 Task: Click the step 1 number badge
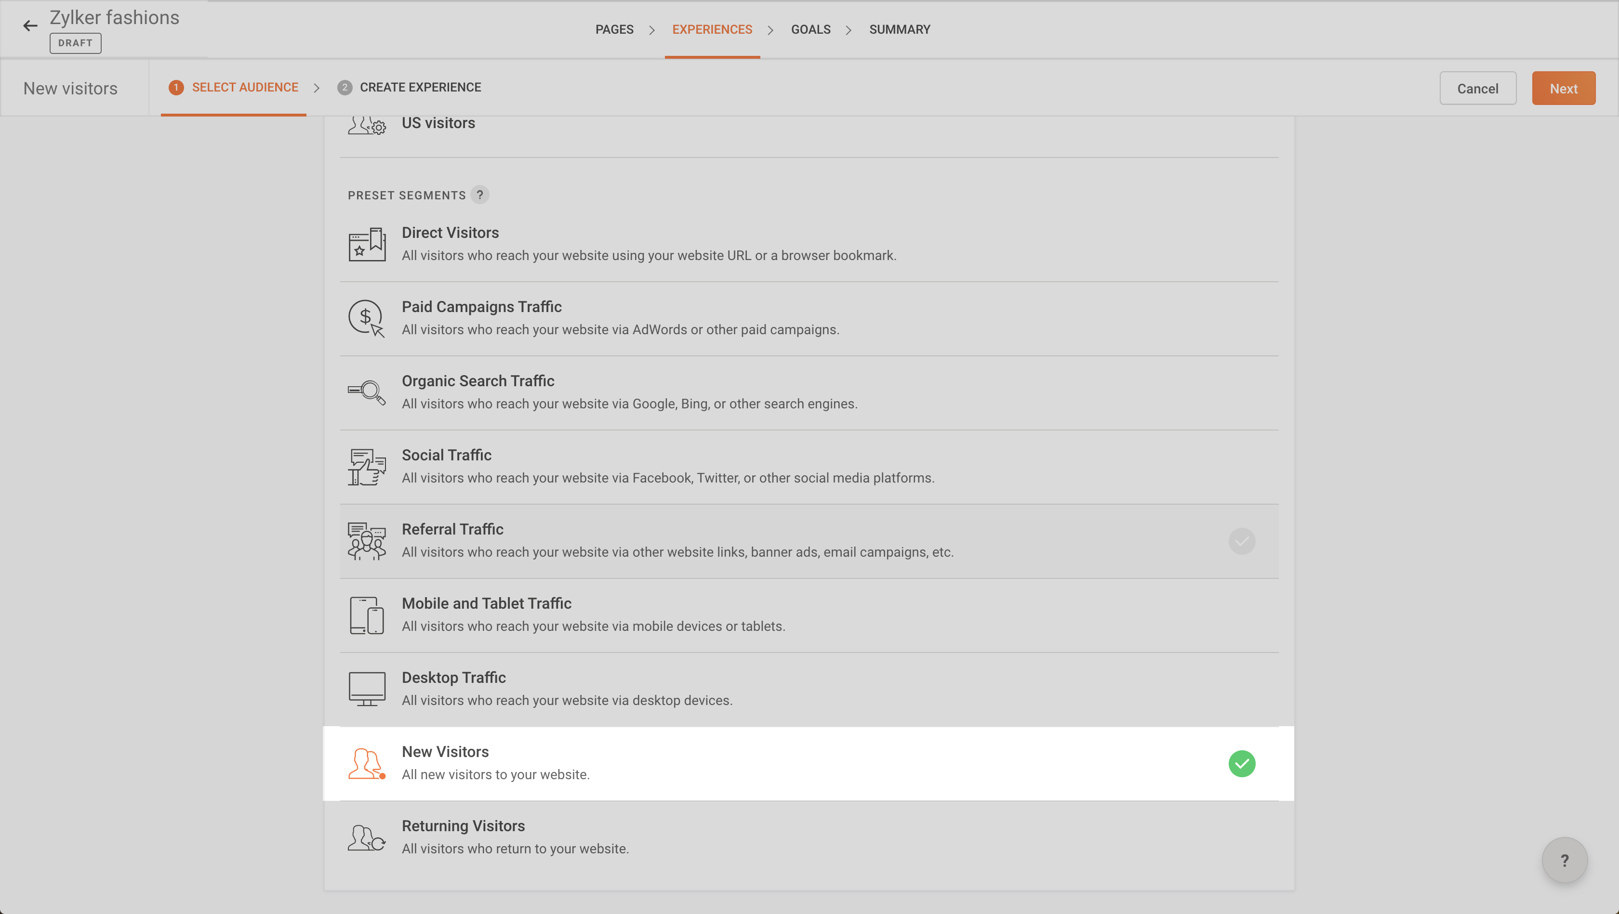176,87
